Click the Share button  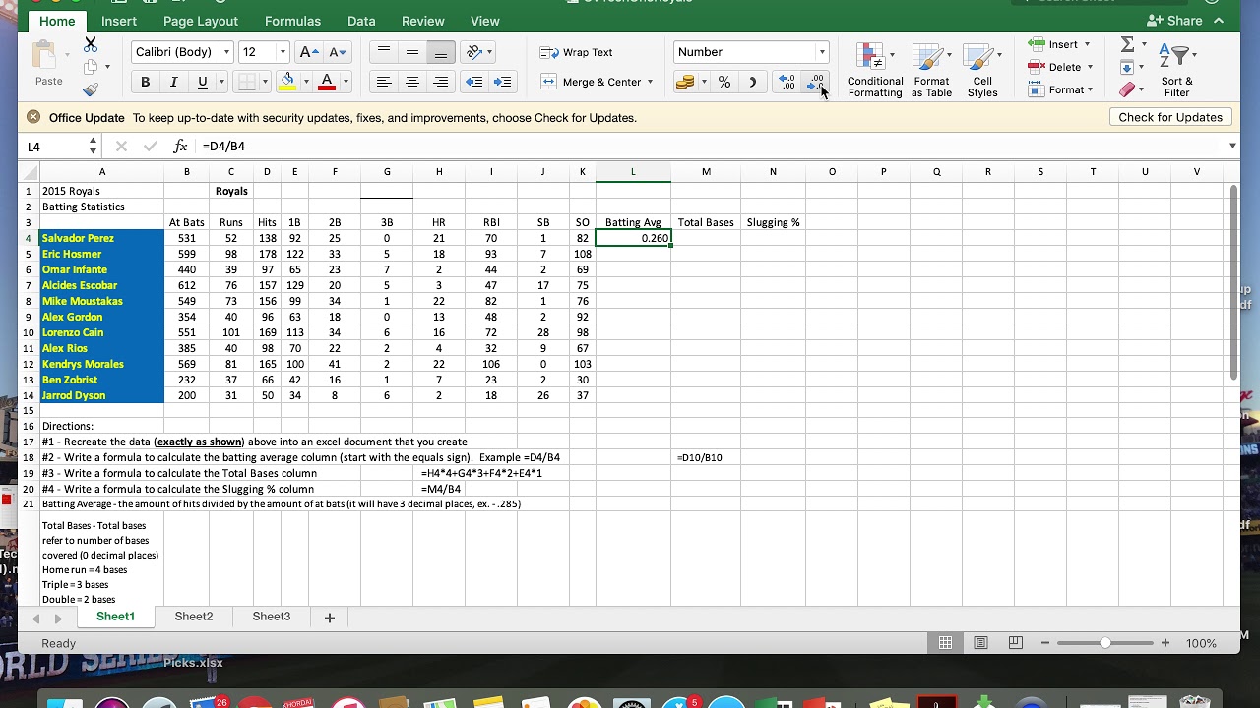coord(1175,21)
